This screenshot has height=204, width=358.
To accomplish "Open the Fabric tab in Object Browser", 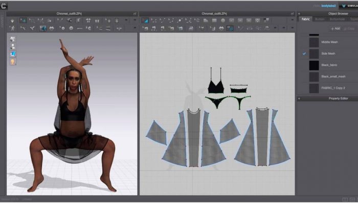I will pos(305,19).
